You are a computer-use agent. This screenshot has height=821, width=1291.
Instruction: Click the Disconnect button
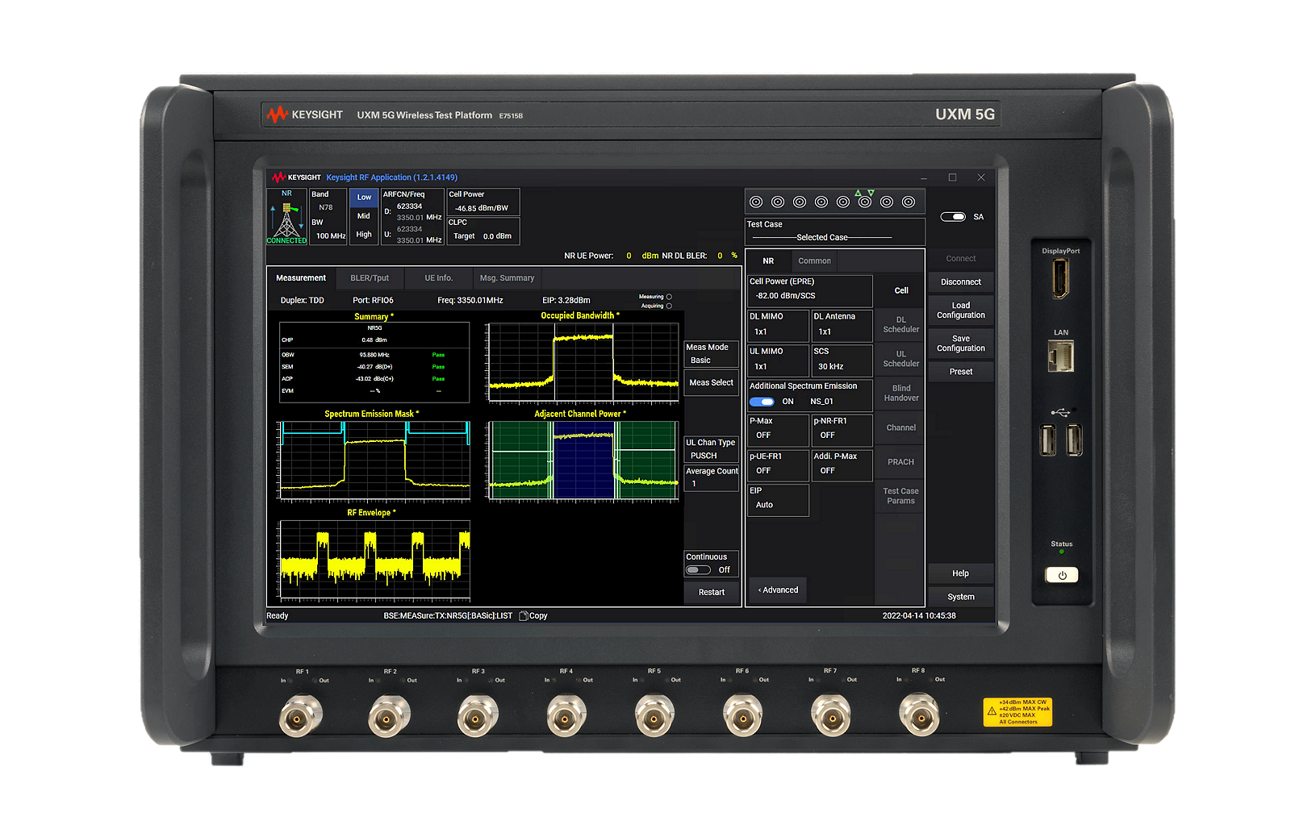pyautogui.click(x=961, y=282)
